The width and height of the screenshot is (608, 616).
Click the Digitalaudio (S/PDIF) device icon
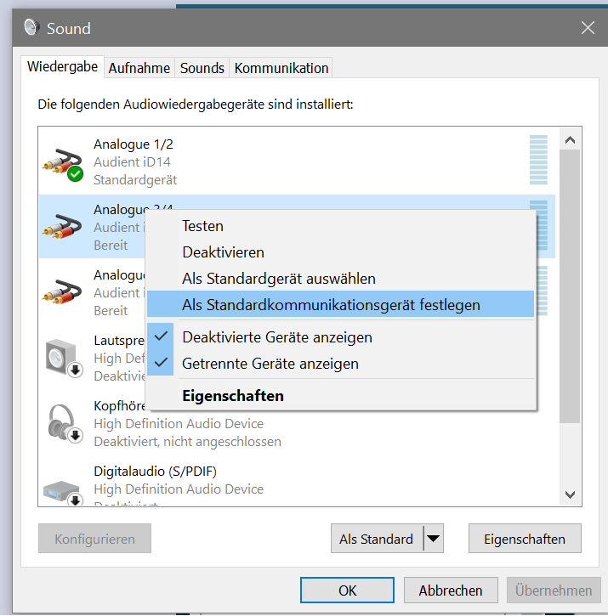tap(62, 489)
